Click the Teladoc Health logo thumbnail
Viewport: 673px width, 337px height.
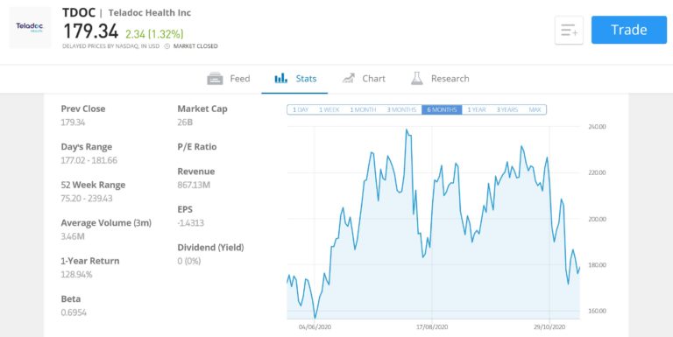point(30,28)
